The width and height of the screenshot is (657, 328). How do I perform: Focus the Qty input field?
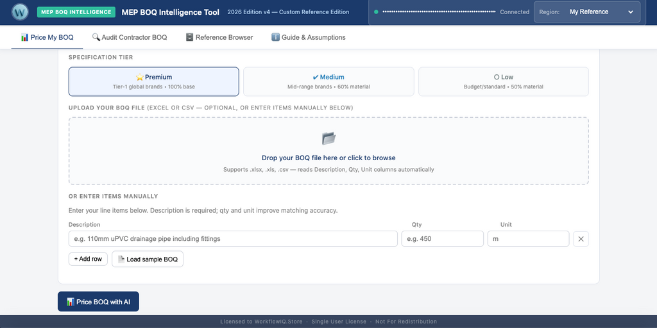443,239
